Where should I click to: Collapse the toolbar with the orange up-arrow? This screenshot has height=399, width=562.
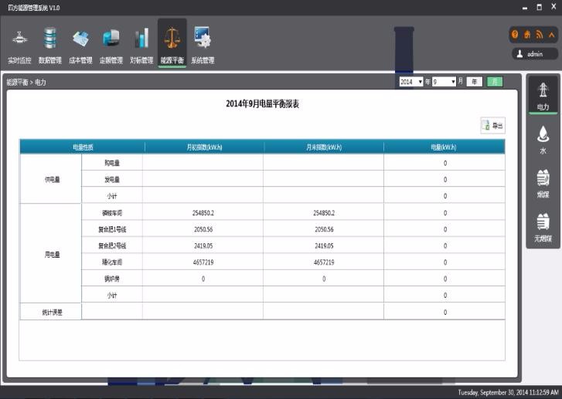(x=552, y=35)
